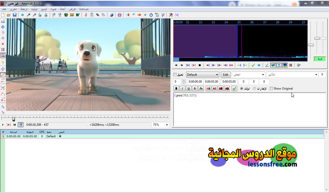Viewport: 329px width, 193px height.
Task: Open audio karaoke mode microphone icon
Action: (299, 65)
